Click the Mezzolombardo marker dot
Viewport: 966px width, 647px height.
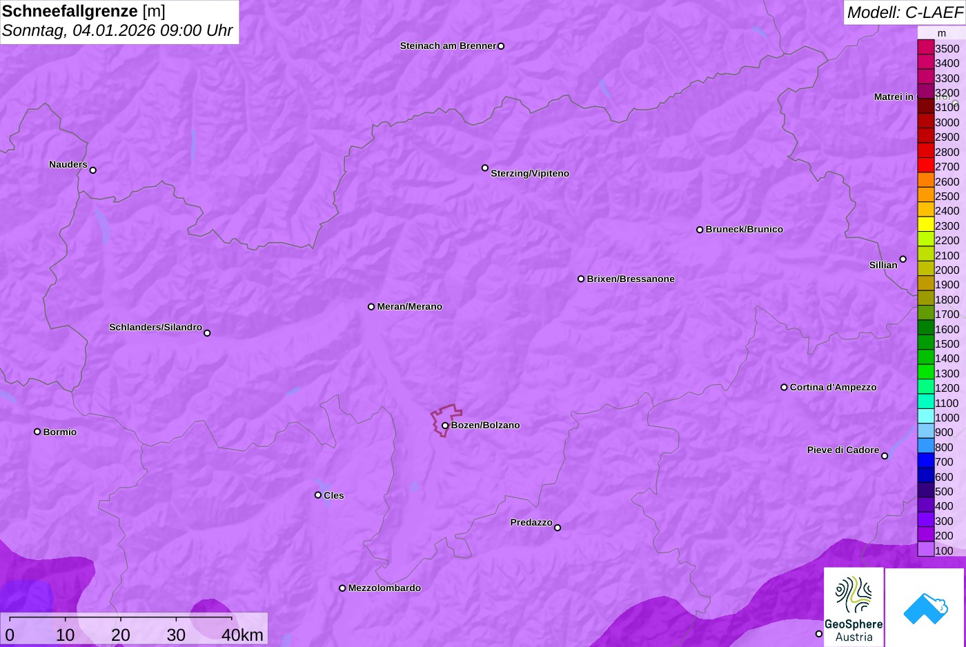(342, 588)
